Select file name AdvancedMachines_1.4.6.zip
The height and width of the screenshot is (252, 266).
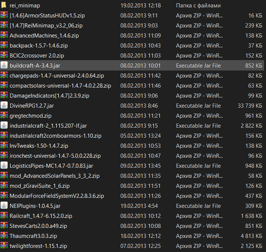click(44, 36)
